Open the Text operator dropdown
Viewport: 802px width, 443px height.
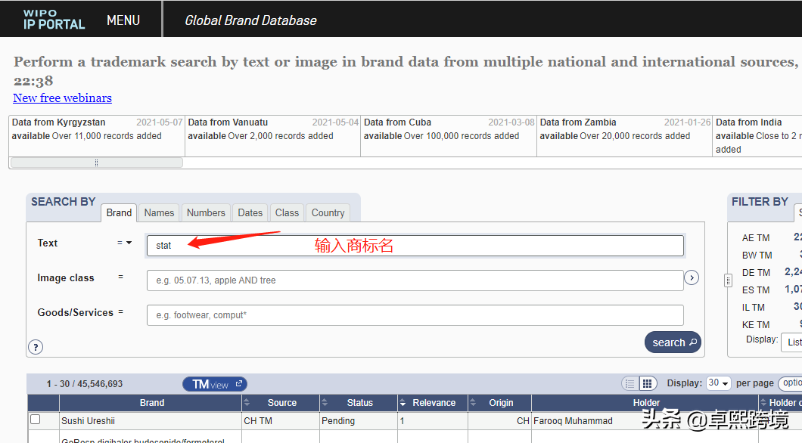click(x=125, y=243)
